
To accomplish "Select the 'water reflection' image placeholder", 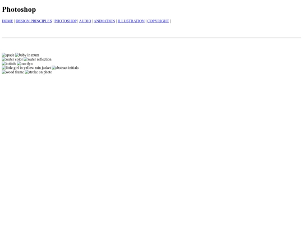I will 38,59.
